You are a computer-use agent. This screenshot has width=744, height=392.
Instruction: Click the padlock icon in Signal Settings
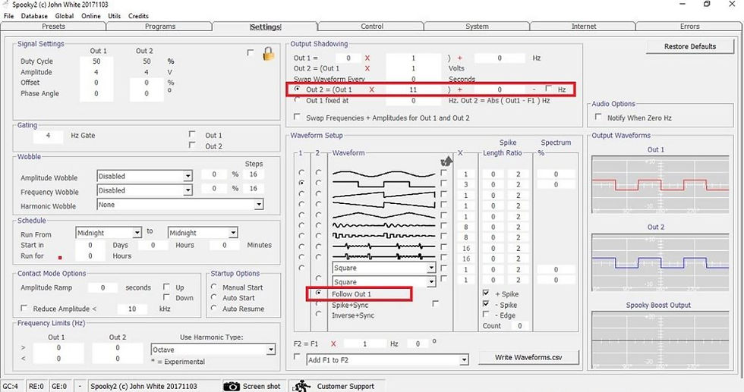[269, 54]
